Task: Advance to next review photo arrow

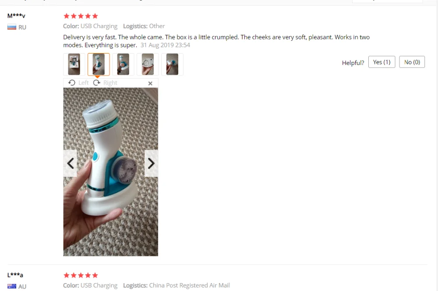Action: [151, 163]
